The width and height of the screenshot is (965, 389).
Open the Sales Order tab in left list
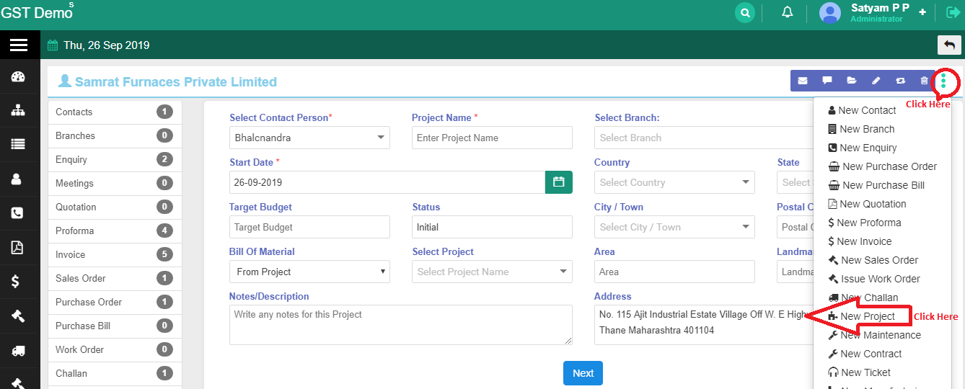tap(115, 278)
